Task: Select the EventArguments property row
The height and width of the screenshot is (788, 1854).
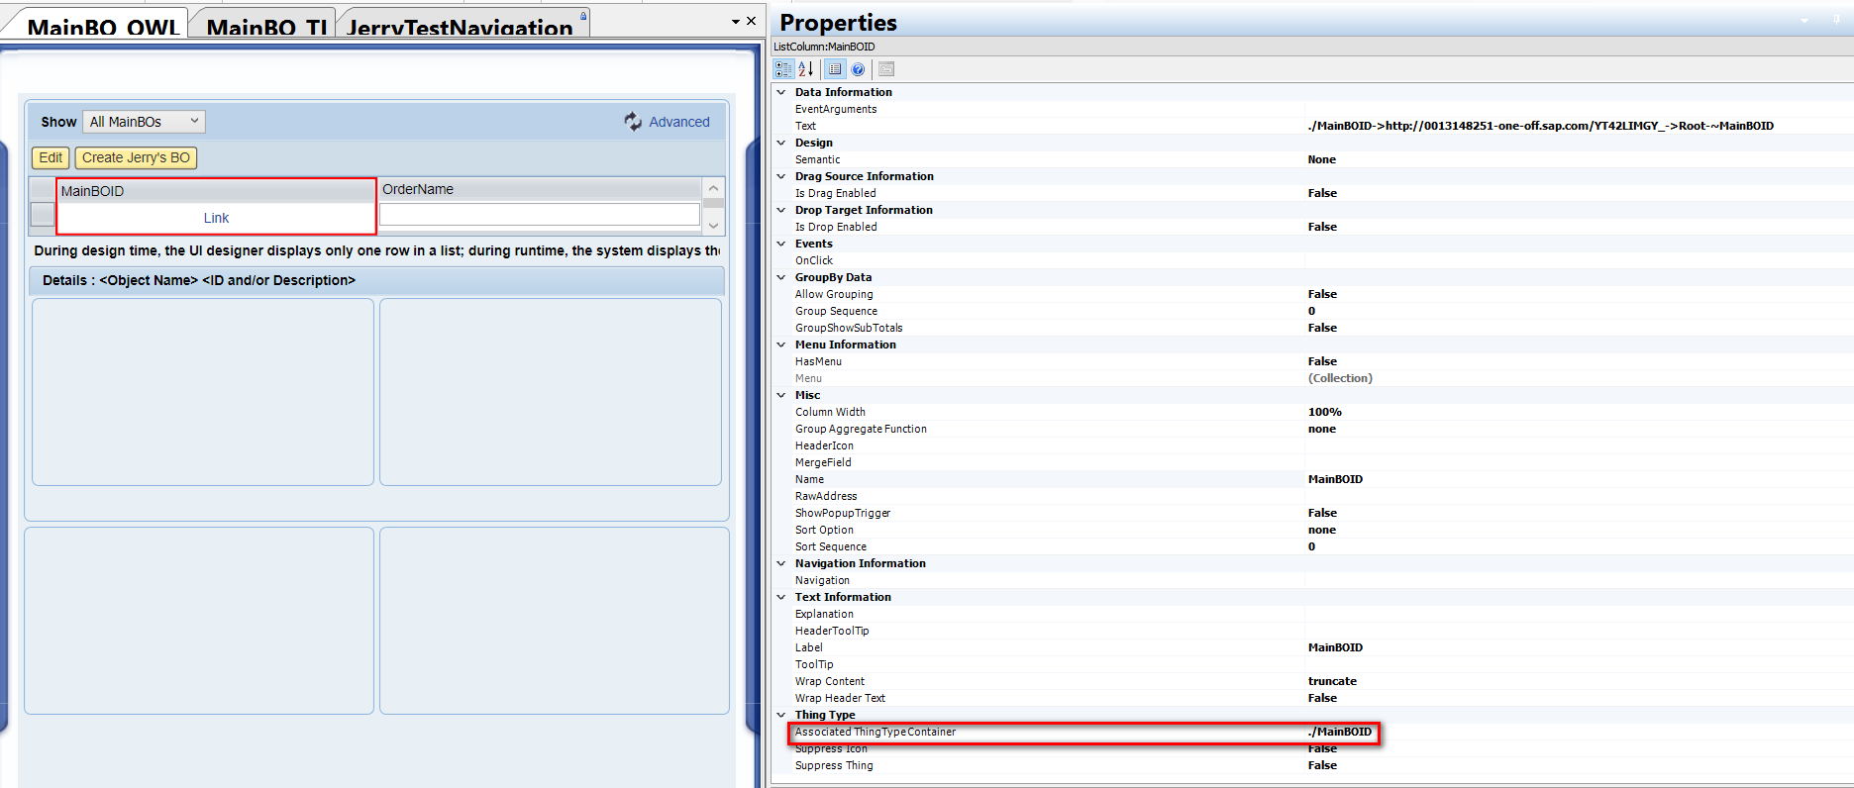Action: 1312,109
